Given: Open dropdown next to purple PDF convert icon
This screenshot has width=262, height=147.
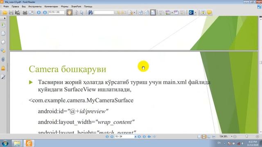Looking at the screenshot, I should tap(172, 13).
